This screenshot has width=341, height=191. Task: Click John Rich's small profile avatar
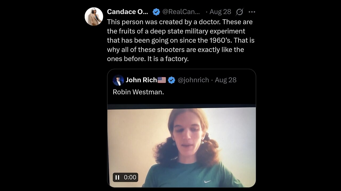[x=118, y=80]
